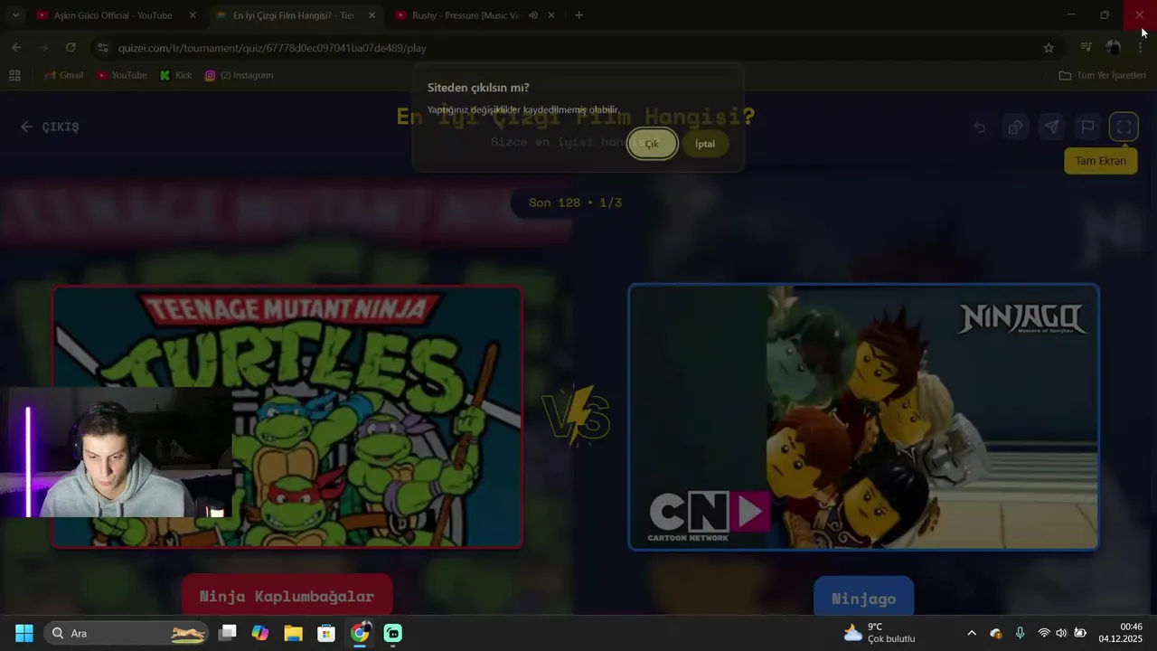
Task: Close the En İyi Çizgi Film tab
Action: coord(372,15)
